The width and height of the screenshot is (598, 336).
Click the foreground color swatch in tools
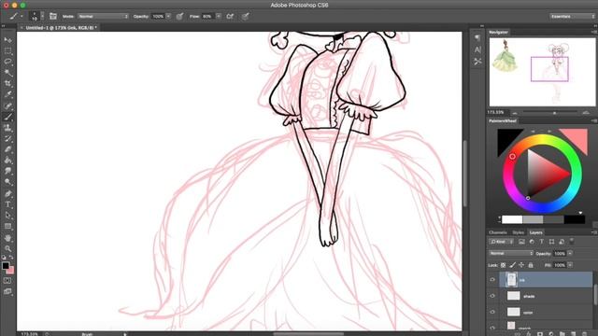pyautogui.click(x=6, y=265)
